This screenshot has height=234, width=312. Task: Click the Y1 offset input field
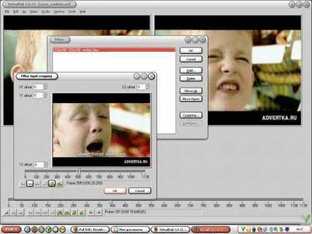coord(38,95)
